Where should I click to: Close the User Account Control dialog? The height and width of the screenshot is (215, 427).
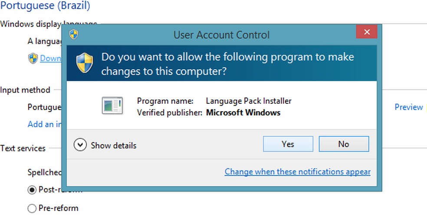pyautogui.click(x=367, y=32)
